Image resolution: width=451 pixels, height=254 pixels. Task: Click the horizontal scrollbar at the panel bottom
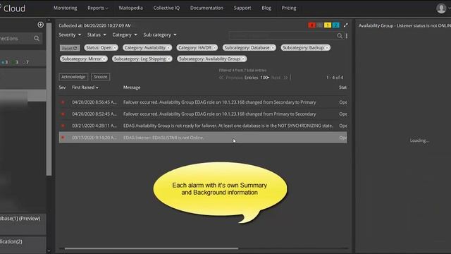(x=152, y=248)
